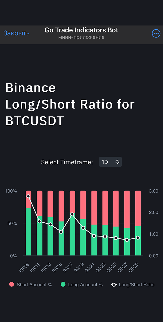Click the ratio data point for 09/17
Image resolution: width=163 pixels, height=322 pixels.
pos(72,214)
